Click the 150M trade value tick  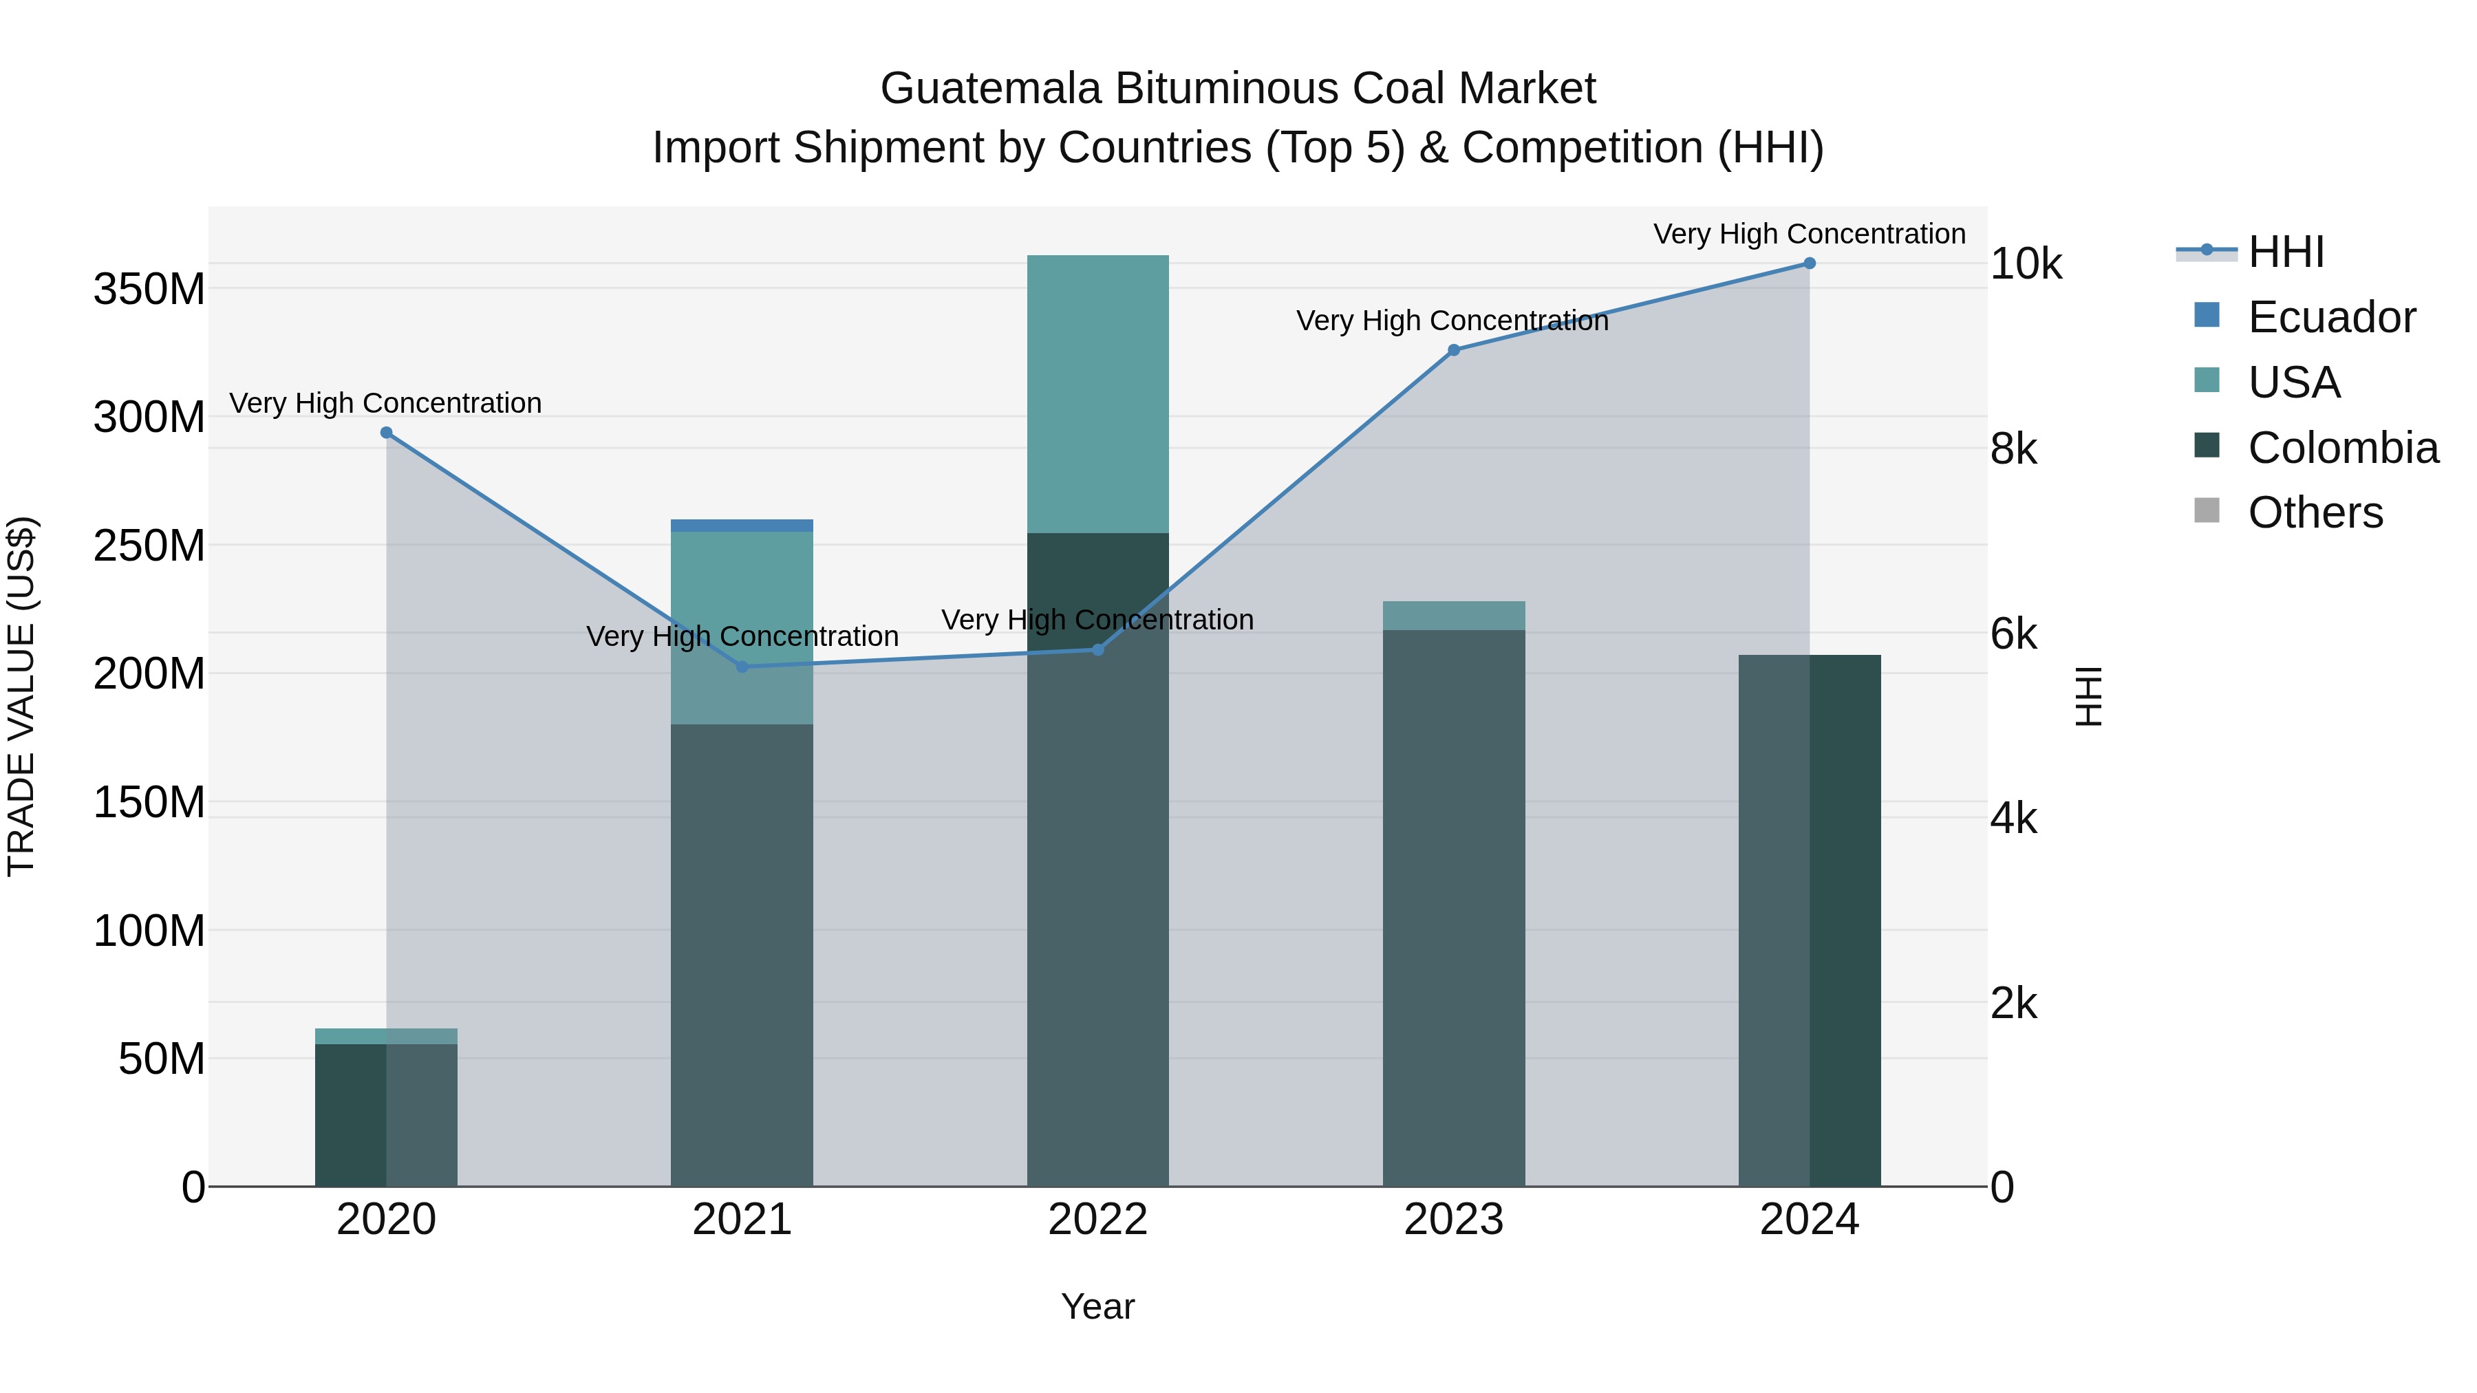coord(149,803)
